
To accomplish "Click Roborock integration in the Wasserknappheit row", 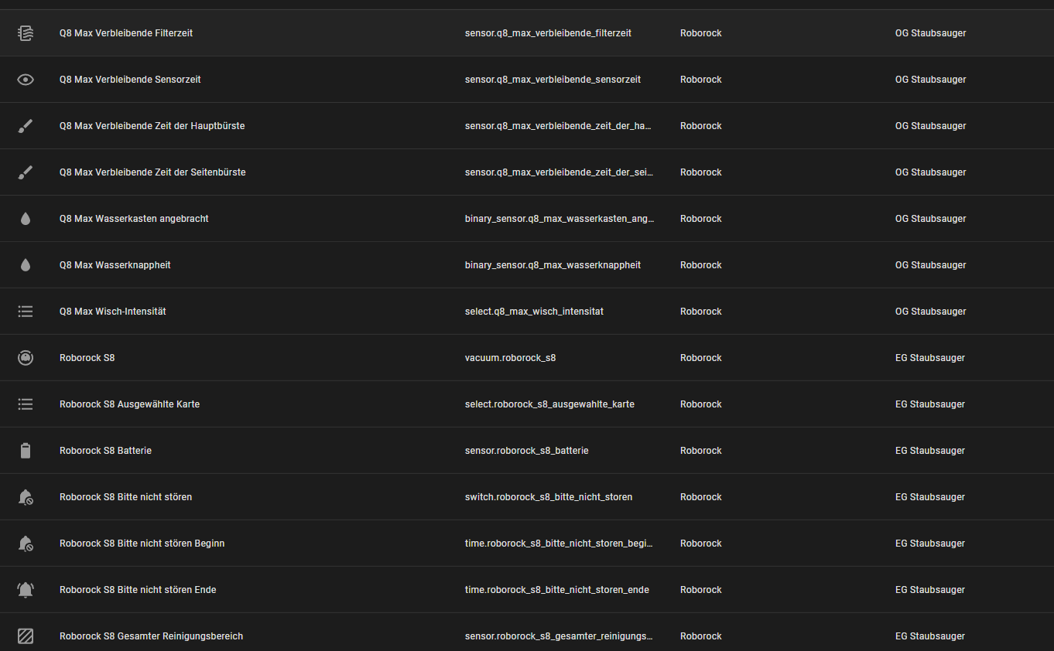I will tap(701, 265).
